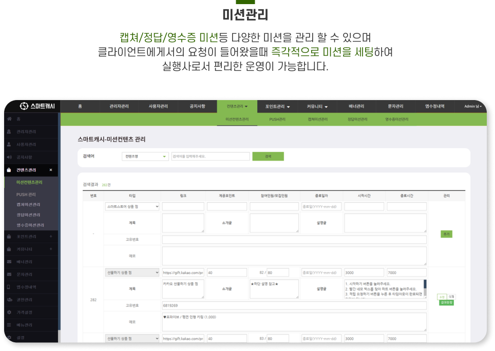Click the 배너관리 envelope icon in sidebar

coord(9,262)
